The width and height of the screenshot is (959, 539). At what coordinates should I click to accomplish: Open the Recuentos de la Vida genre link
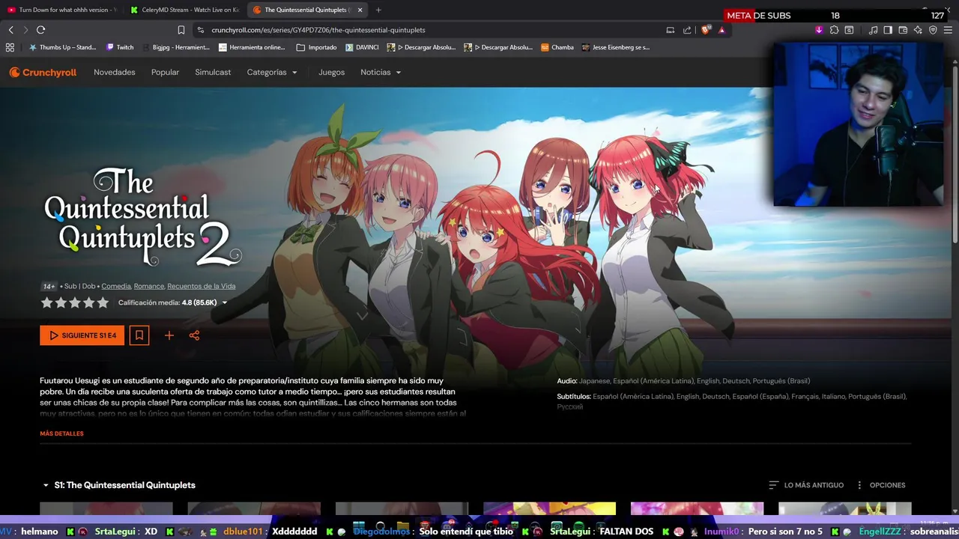(x=202, y=286)
